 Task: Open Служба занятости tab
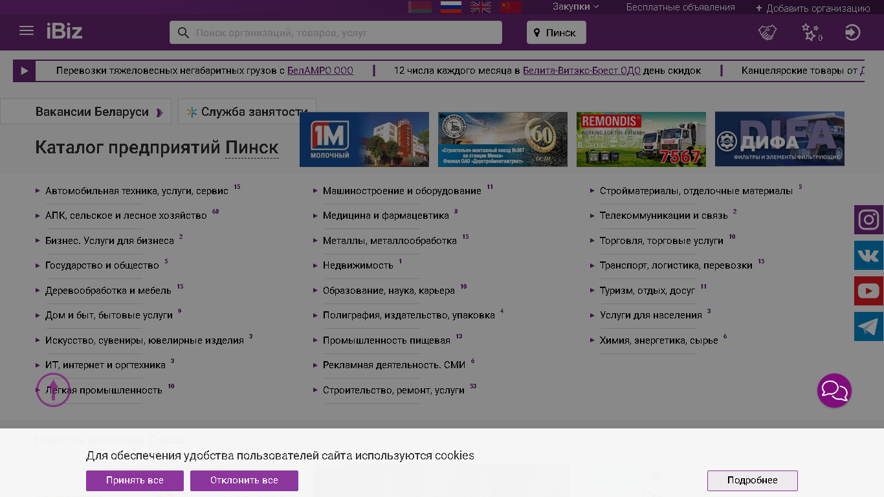[x=247, y=111]
